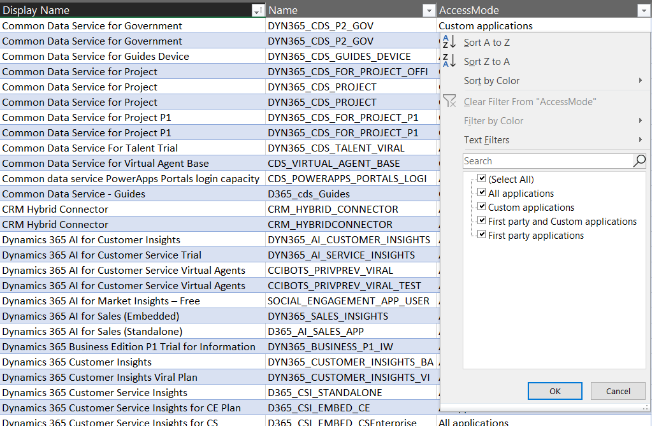Click cell D365_CSI_STANDALONE

tap(351, 392)
